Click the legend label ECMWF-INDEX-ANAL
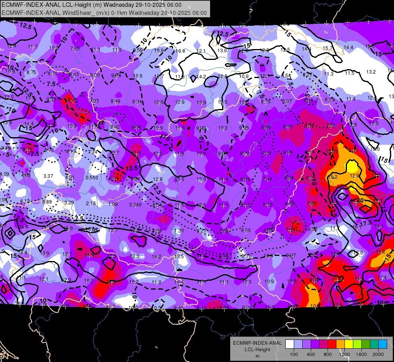The width and height of the screenshot is (394, 362). 257,343
